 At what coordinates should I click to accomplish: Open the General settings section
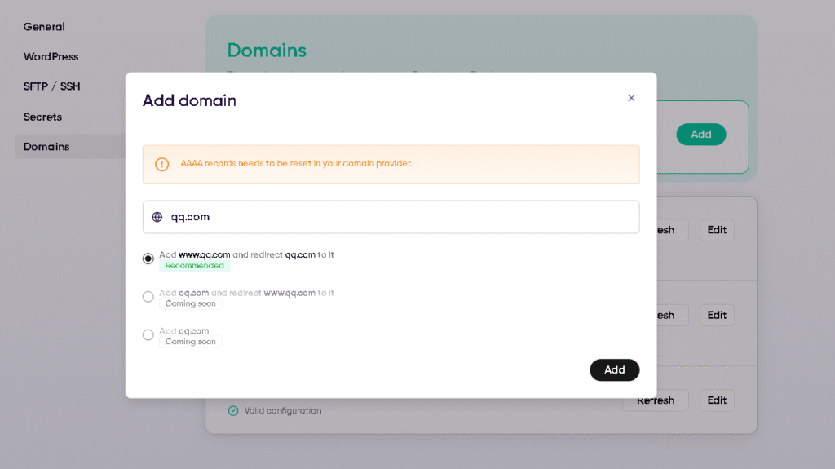click(44, 27)
